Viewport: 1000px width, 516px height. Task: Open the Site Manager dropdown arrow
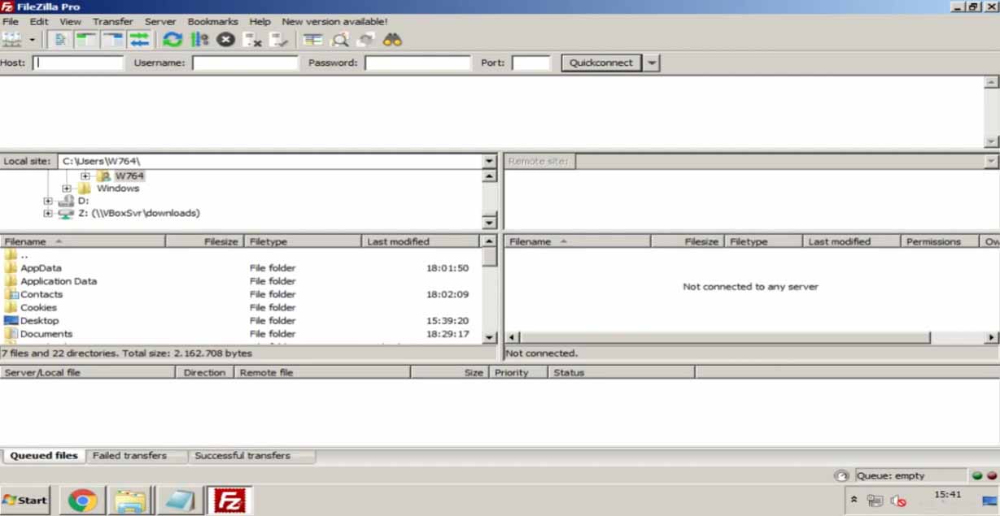33,39
